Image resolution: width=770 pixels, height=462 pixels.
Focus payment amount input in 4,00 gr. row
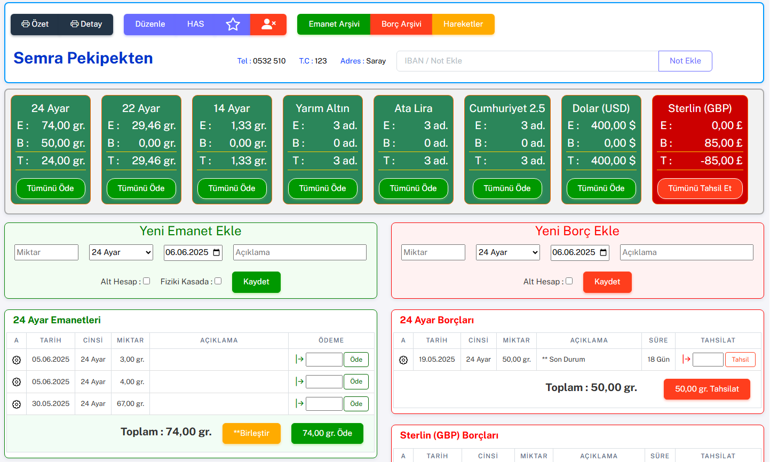(x=324, y=381)
